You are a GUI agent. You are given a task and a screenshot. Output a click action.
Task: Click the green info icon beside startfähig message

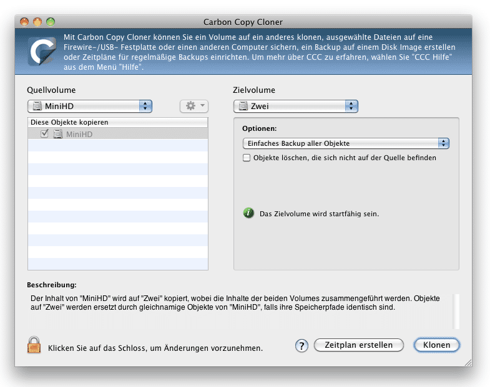tap(248, 213)
